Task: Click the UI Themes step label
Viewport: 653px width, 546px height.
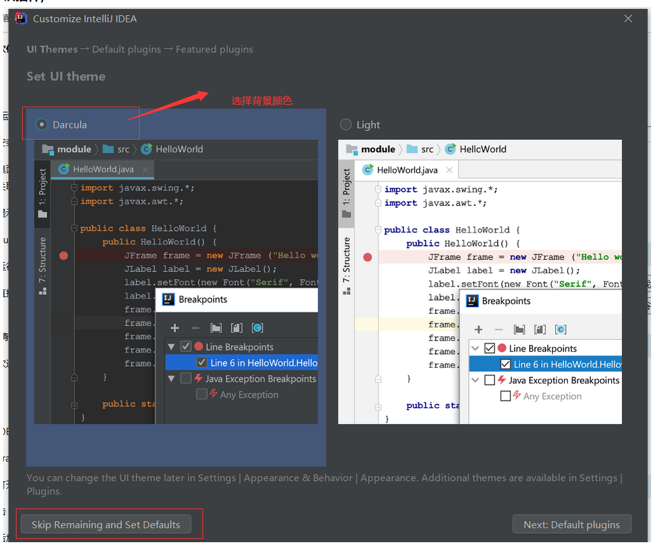Action: pyautogui.click(x=52, y=49)
